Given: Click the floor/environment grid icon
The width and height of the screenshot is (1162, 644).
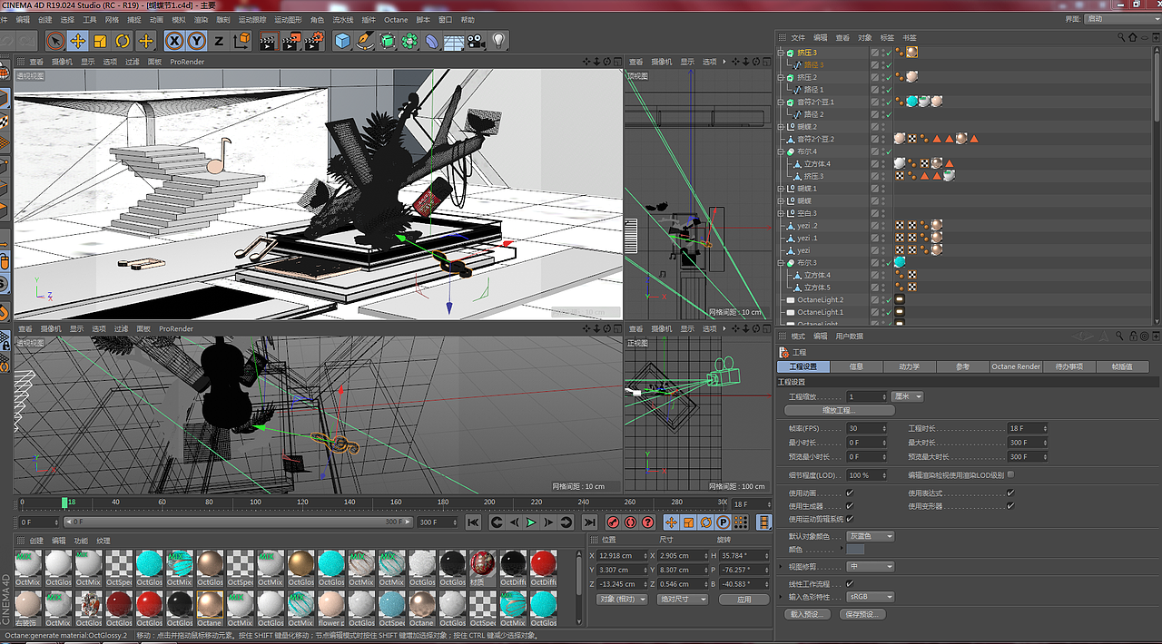Looking at the screenshot, I should coord(454,41).
